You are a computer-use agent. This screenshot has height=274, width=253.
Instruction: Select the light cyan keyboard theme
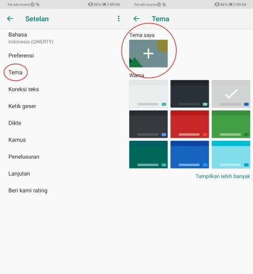click(x=231, y=154)
